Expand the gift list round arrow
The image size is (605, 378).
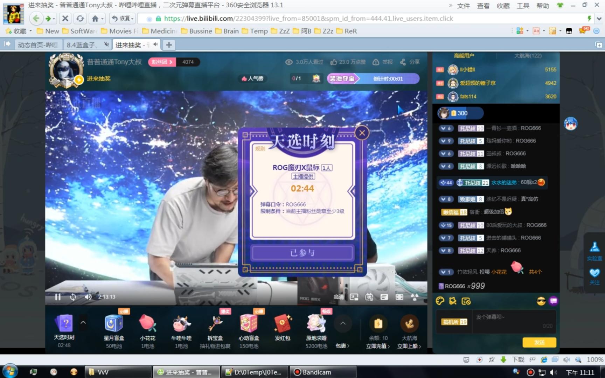[343, 323]
